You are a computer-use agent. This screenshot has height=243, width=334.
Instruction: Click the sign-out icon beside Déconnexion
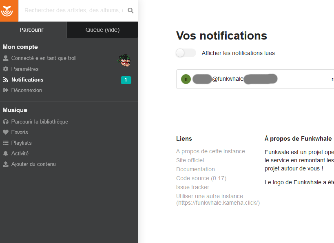6,90
